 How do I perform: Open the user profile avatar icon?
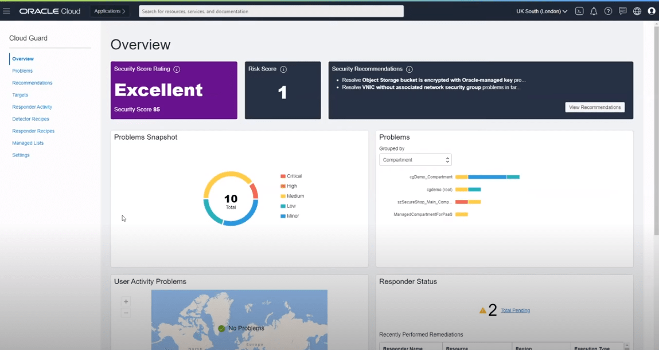pos(652,11)
